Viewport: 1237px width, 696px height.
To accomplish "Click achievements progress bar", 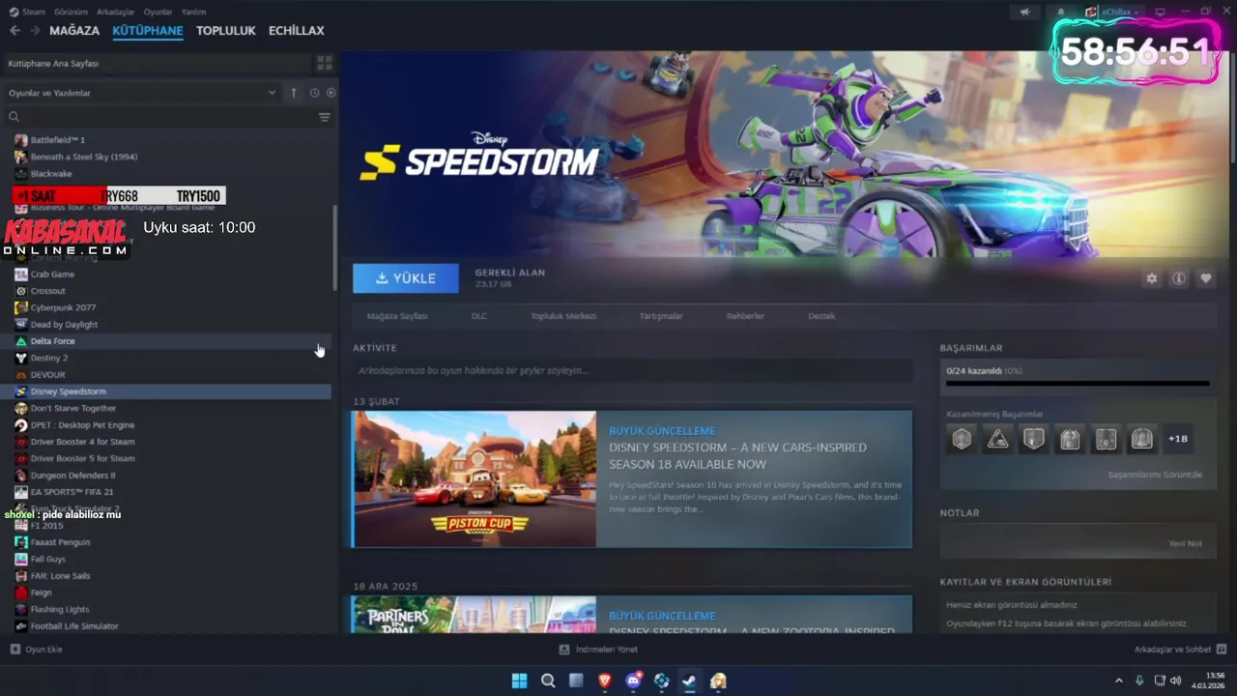I will tap(1078, 384).
